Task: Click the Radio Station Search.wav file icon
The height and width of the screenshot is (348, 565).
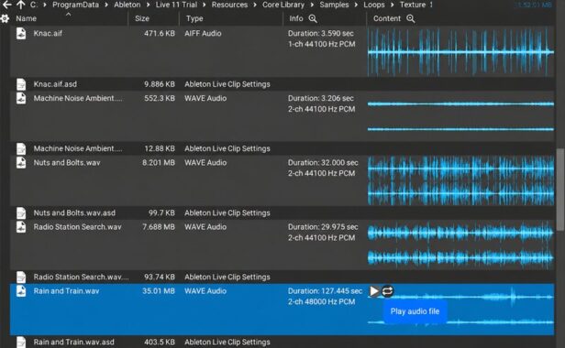Action: 21,227
